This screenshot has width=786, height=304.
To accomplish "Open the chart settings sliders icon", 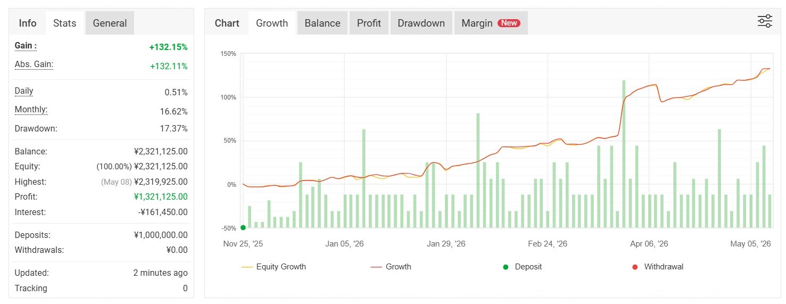I will point(765,21).
